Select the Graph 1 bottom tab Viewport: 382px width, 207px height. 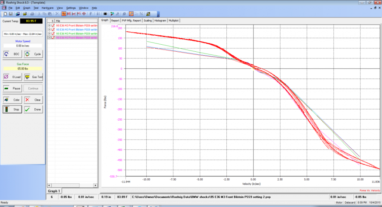pos(54,191)
